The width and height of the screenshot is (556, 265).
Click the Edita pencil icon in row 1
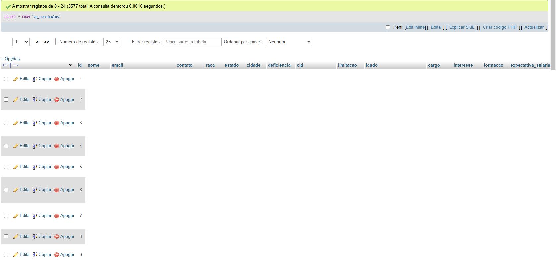click(x=16, y=79)
